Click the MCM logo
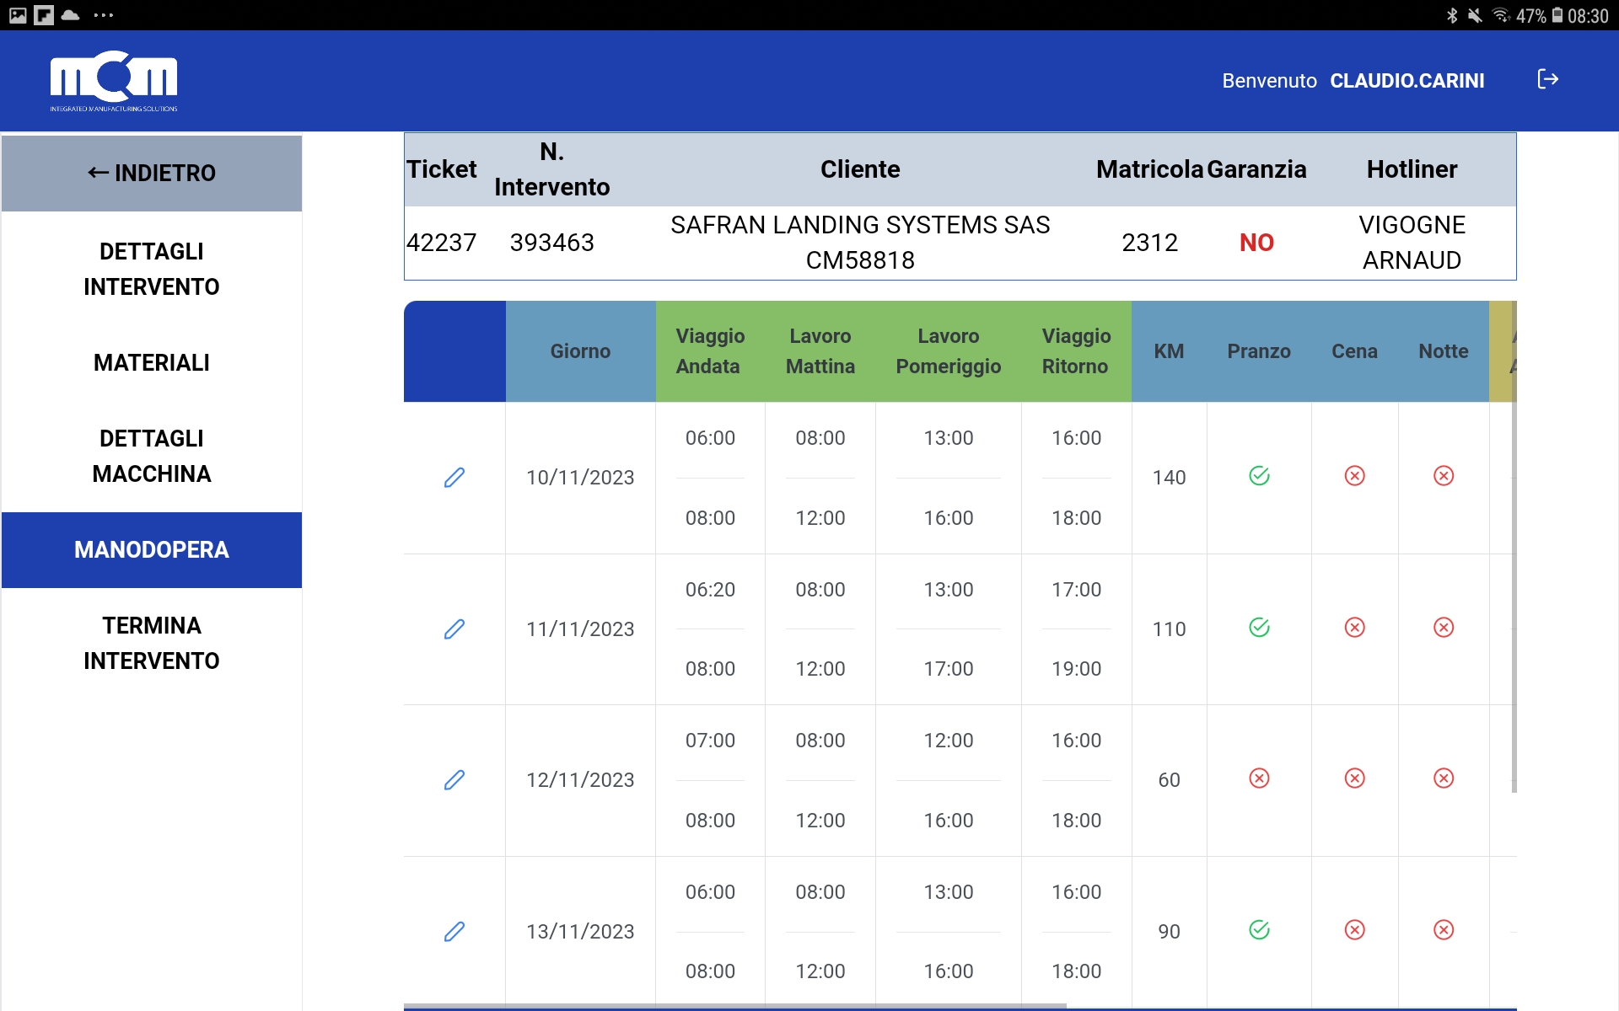 point(114,81)
